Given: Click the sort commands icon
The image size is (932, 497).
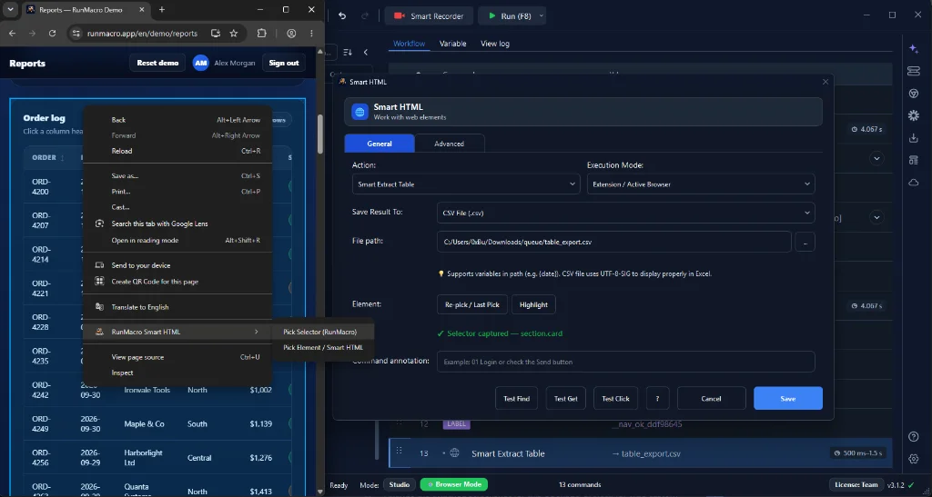Looking at the screenshot, I should pos(348,52).
